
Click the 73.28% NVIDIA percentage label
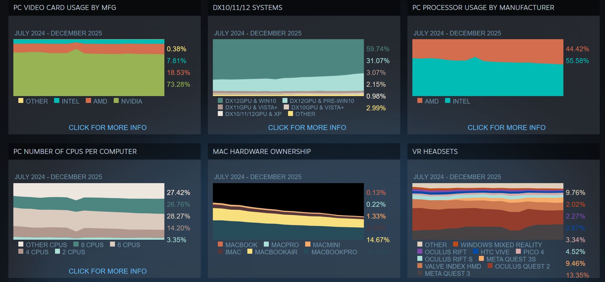point(178,84)
